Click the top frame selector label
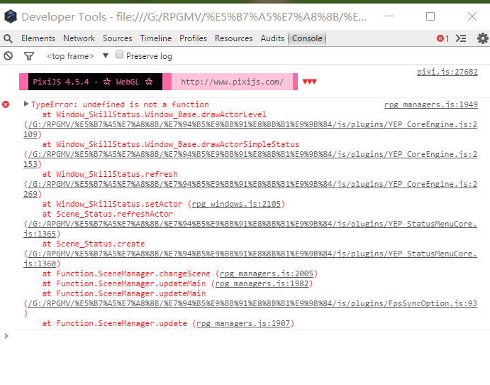This screenshot has width=490, height=385. coord(70,56)
